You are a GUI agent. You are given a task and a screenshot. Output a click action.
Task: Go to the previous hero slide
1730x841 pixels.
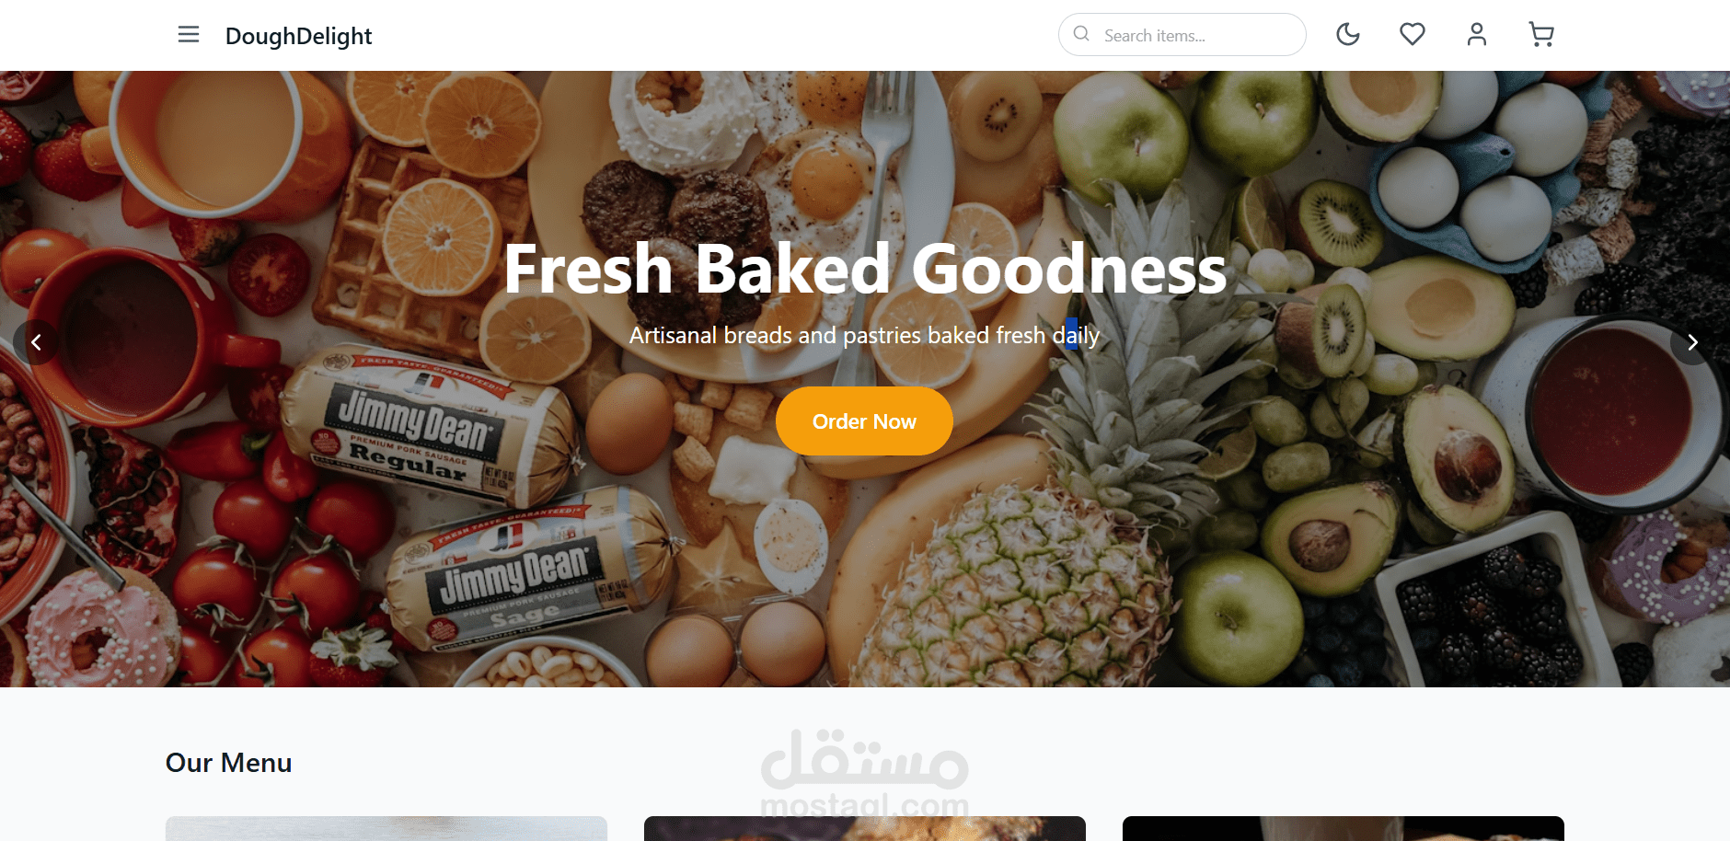[36, 342]
